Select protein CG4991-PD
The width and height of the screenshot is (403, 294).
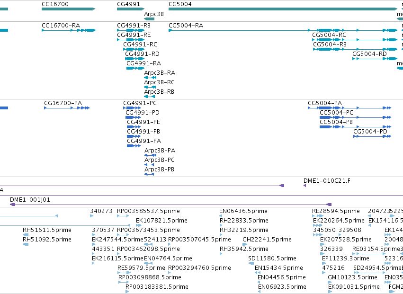[x=143, y=113]
